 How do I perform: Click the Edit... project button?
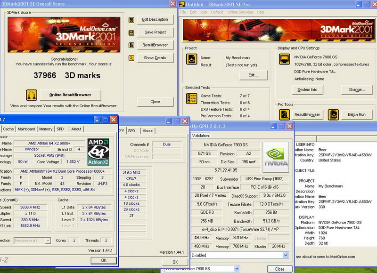(253, 75)
